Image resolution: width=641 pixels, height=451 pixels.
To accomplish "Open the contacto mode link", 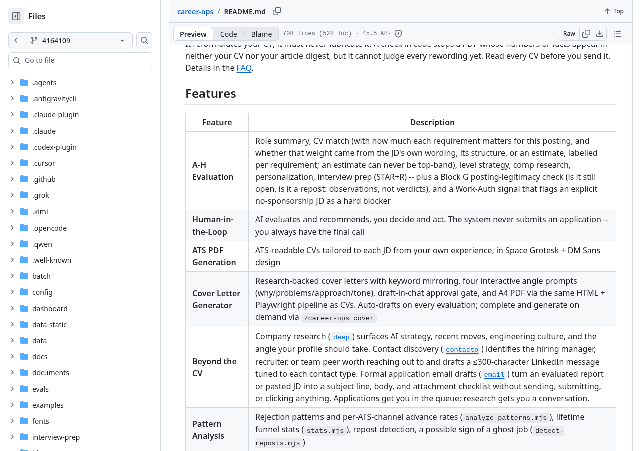I will (x=462, y=349).
